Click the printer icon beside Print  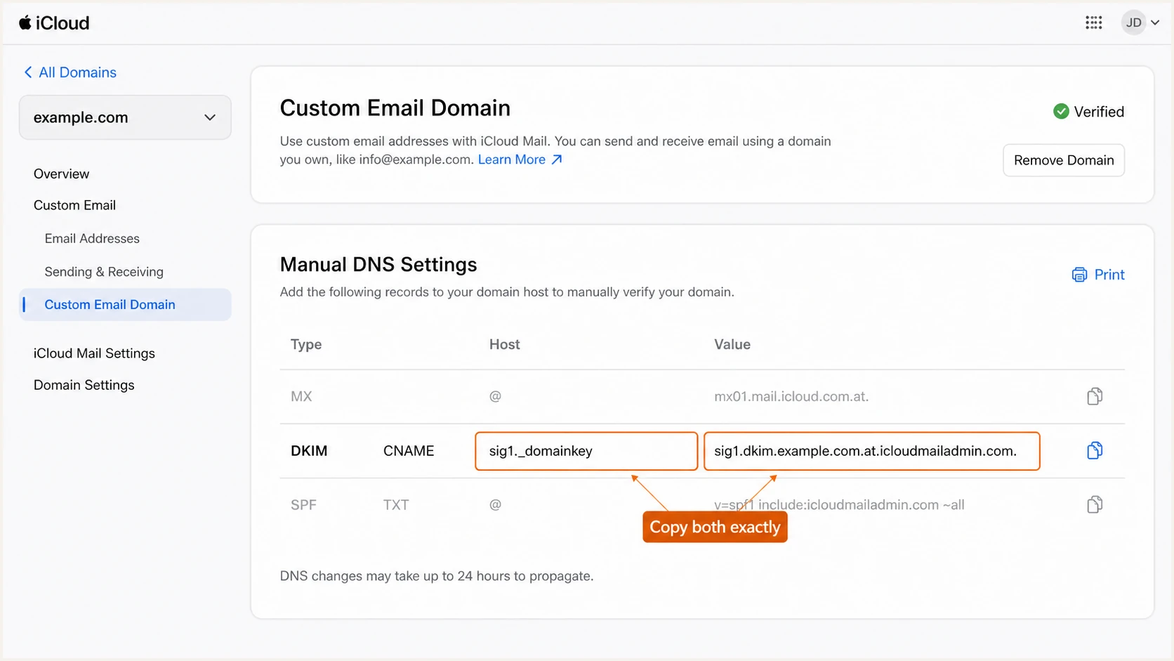(x=1079, y=275)
